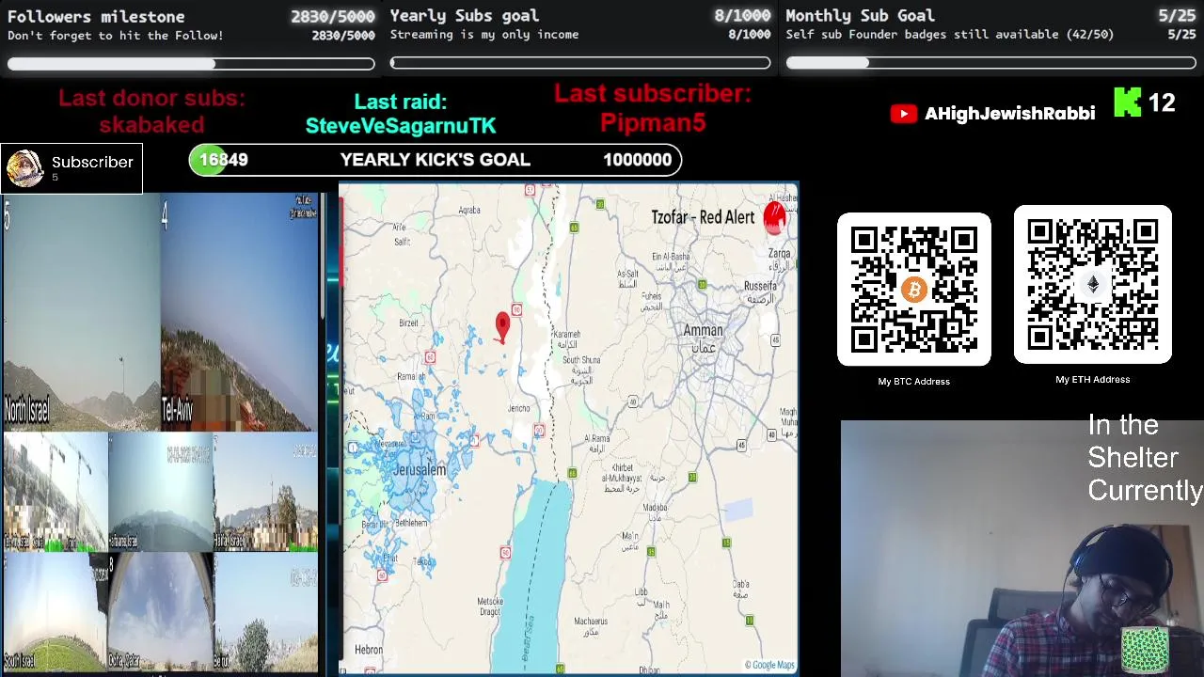
Task: Click last subscriber name Pipman5
Action: pyautogui.click(x=653, y=123)
